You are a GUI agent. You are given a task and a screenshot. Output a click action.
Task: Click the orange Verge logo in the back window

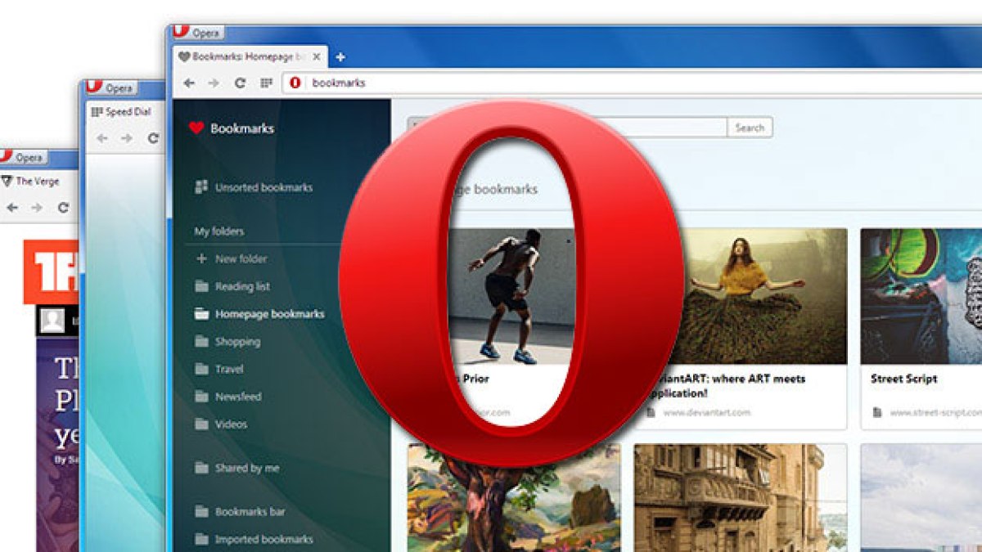[51, 272]
